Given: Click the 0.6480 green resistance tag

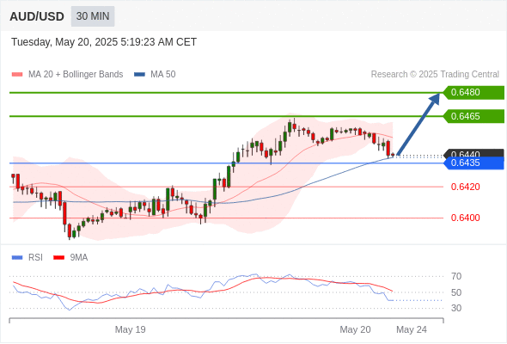Looking at the screenshot, I should [x=473, y=93].
